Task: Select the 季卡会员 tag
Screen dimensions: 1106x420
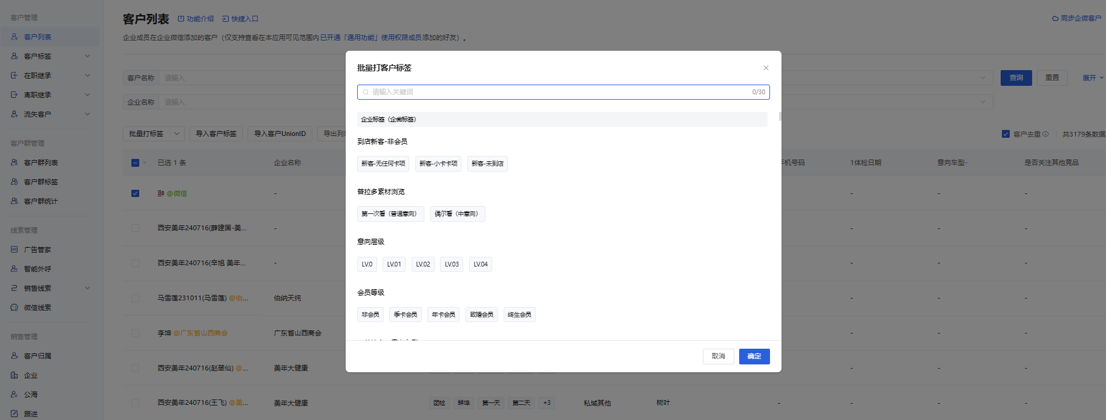Action: [406, 315]
